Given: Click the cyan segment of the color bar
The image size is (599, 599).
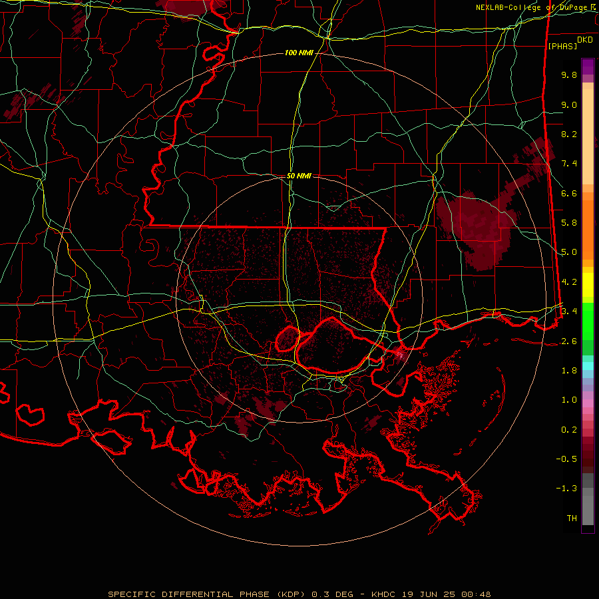Looking at the screenshot, I should click(588, 366).
